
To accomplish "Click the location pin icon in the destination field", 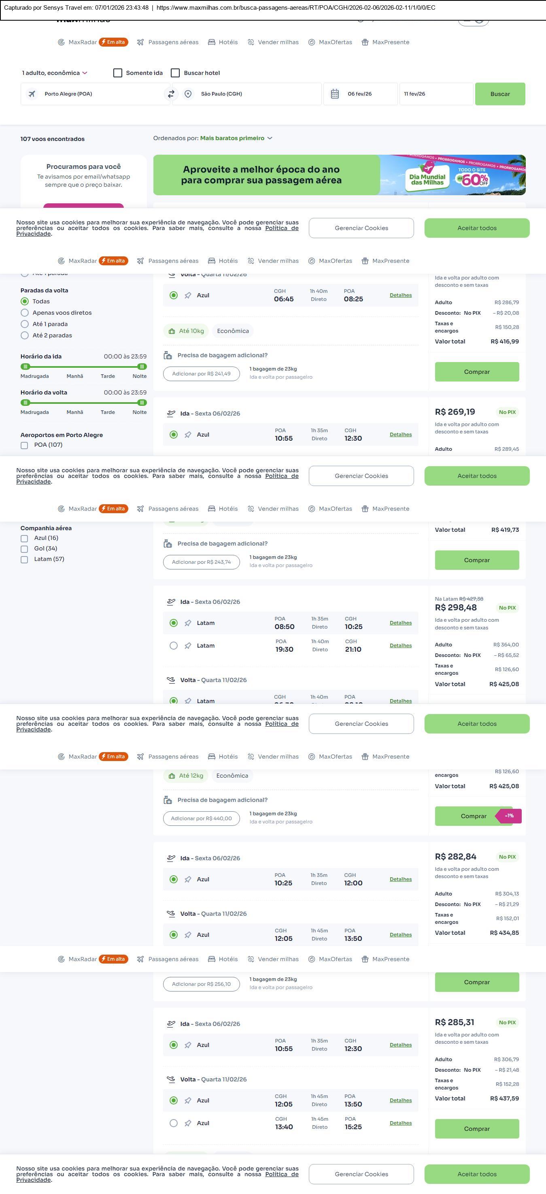I will coord(188,94).
